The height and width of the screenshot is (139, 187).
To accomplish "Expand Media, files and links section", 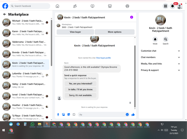I will [160, 64].
